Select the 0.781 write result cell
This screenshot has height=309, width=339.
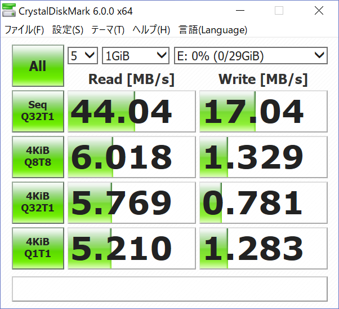[x=263, y=203]
